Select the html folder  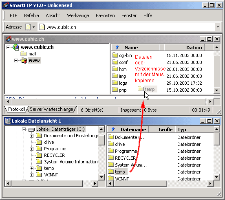(x=120, y=69)
